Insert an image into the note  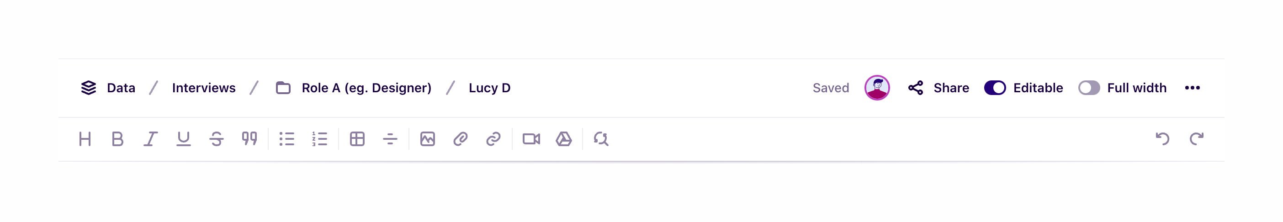click(427, 139)
